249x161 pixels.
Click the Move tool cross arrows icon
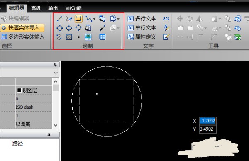pos(180,19)
